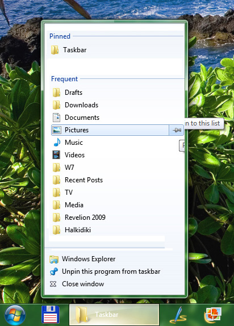
Task: Click the W7 folder icon
Action: click(56, 168)
